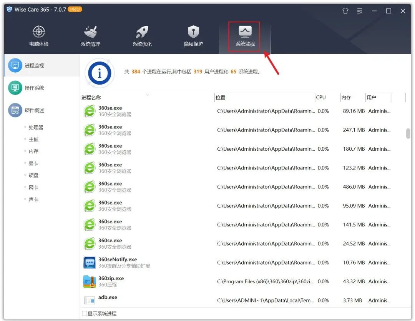Click the 43.32 MB memory value
The height and width of the screenshot is (321, 415).
point(354,281)
